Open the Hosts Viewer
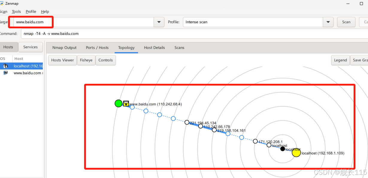This screenshot has width=368, height=178. coord(63,60)
